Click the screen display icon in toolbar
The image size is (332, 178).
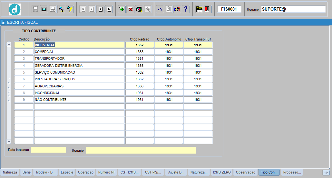pyautogui.click(x=44, y=9)
